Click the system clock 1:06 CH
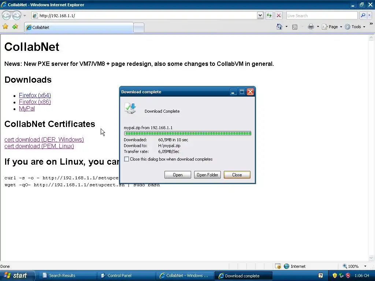 tap(362, 276)
